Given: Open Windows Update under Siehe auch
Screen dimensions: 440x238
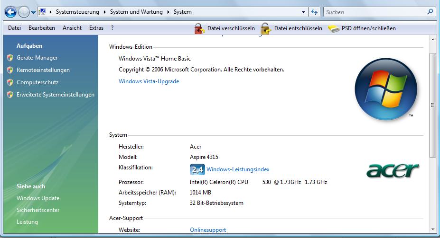Looking at the screenshot, I should pos(38,198).
